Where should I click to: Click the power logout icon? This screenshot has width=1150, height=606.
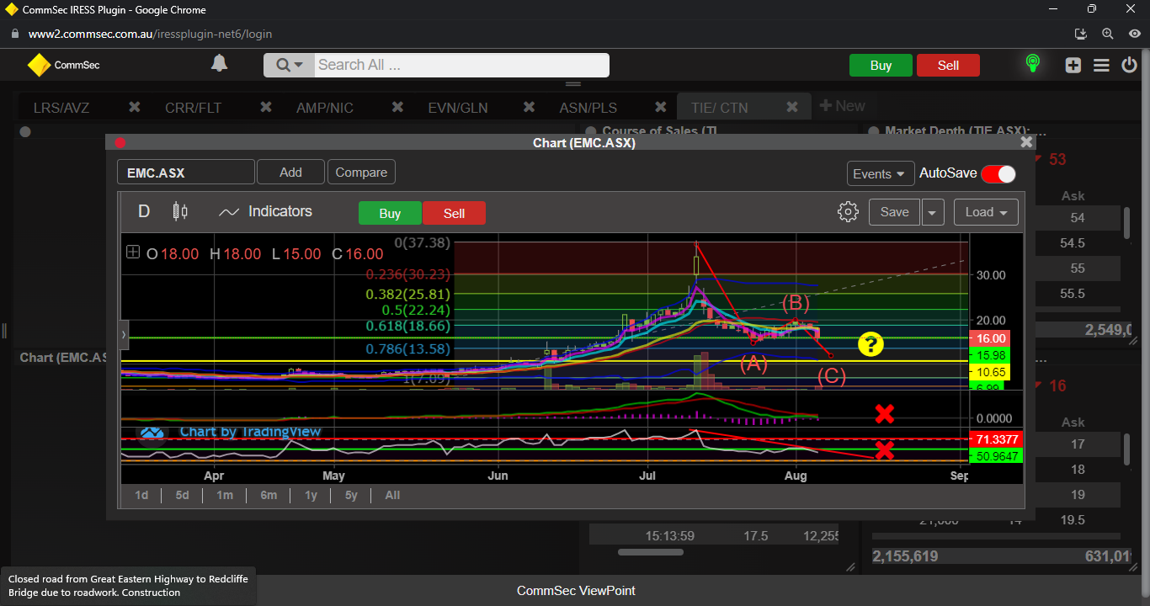pos(1129,66)
